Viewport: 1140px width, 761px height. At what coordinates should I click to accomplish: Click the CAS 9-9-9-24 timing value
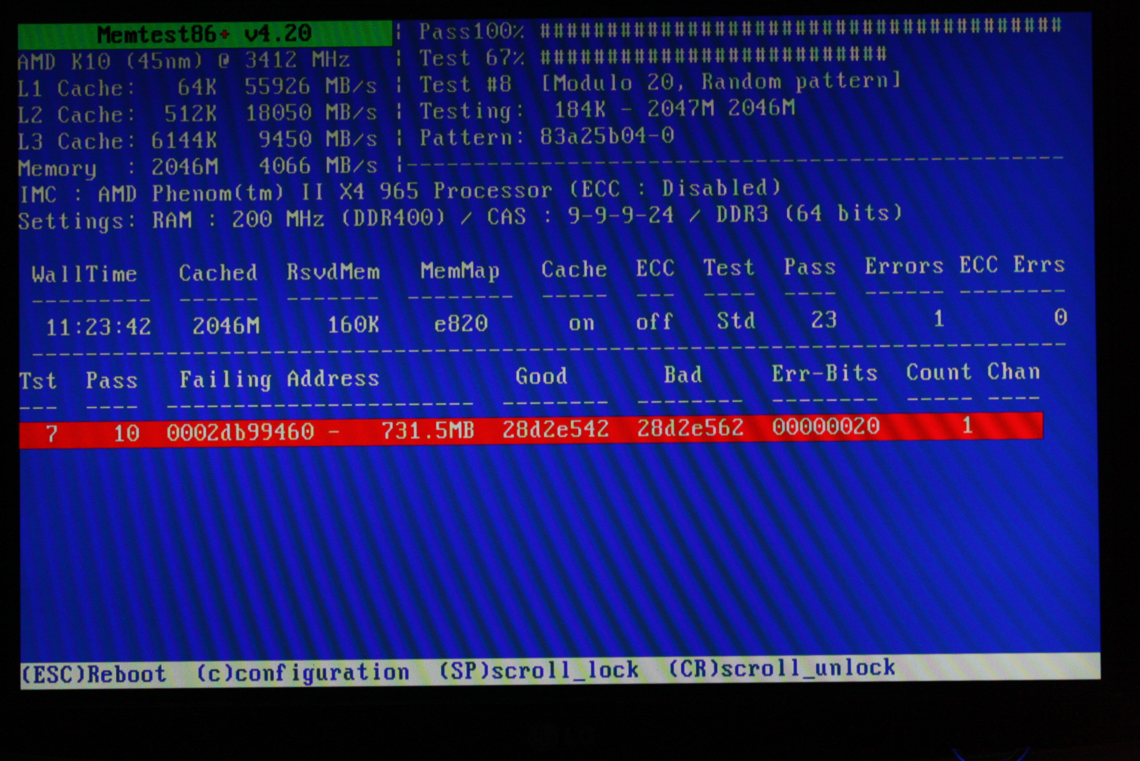(x=620, y=215)
